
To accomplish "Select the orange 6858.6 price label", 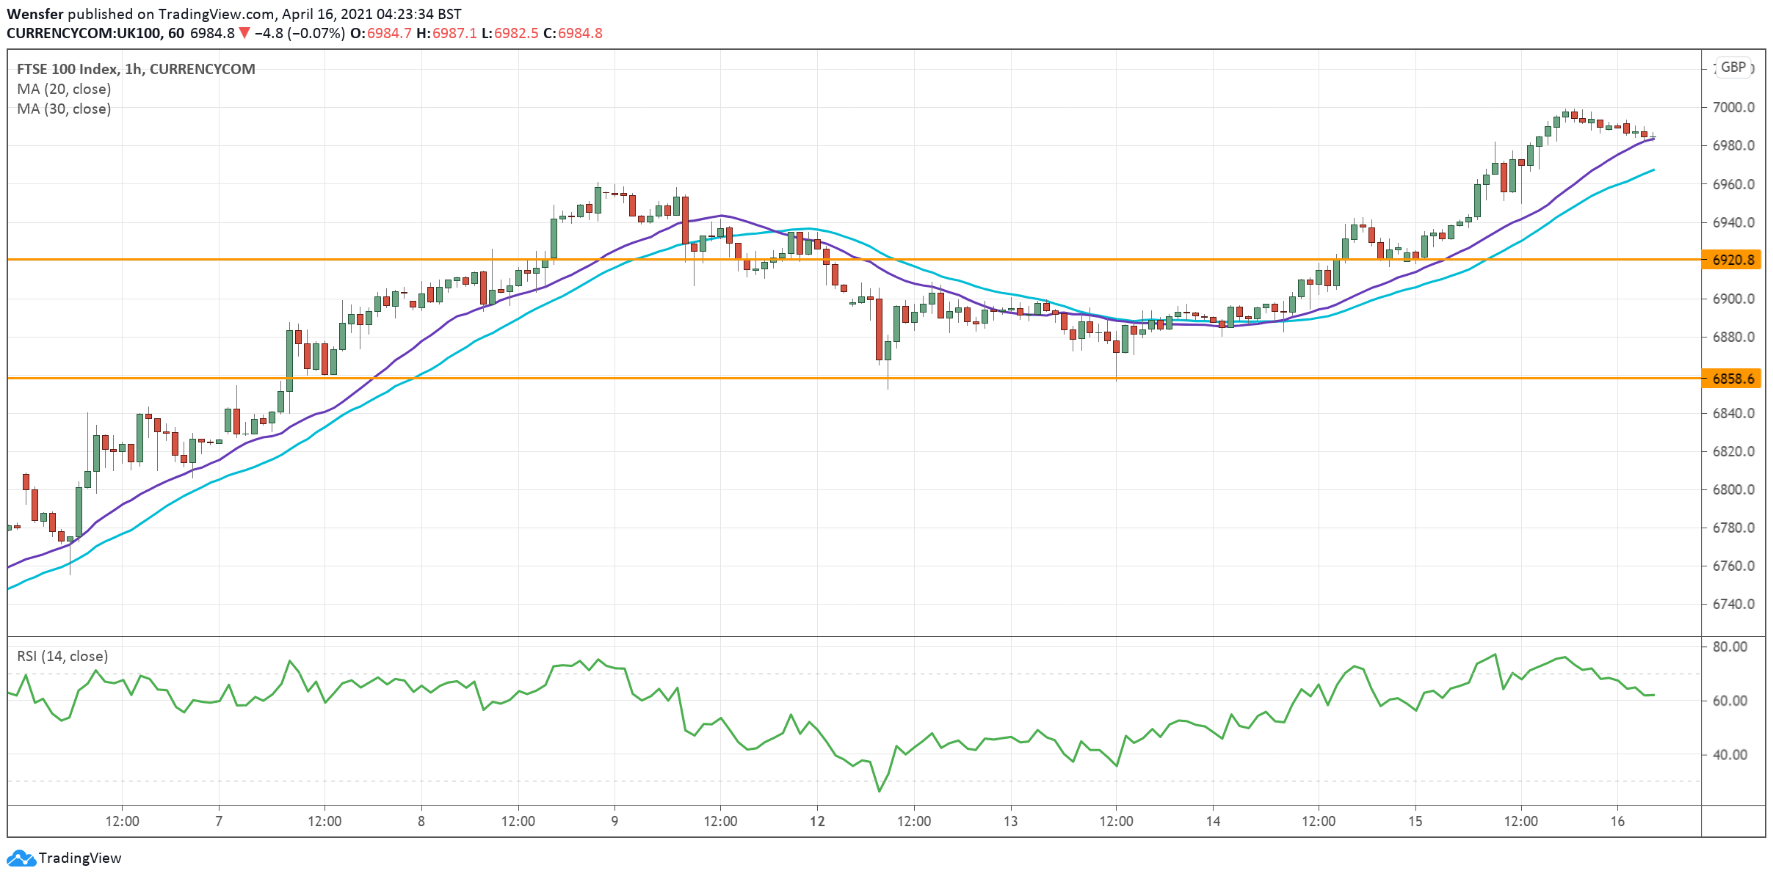I will 1732,379.
